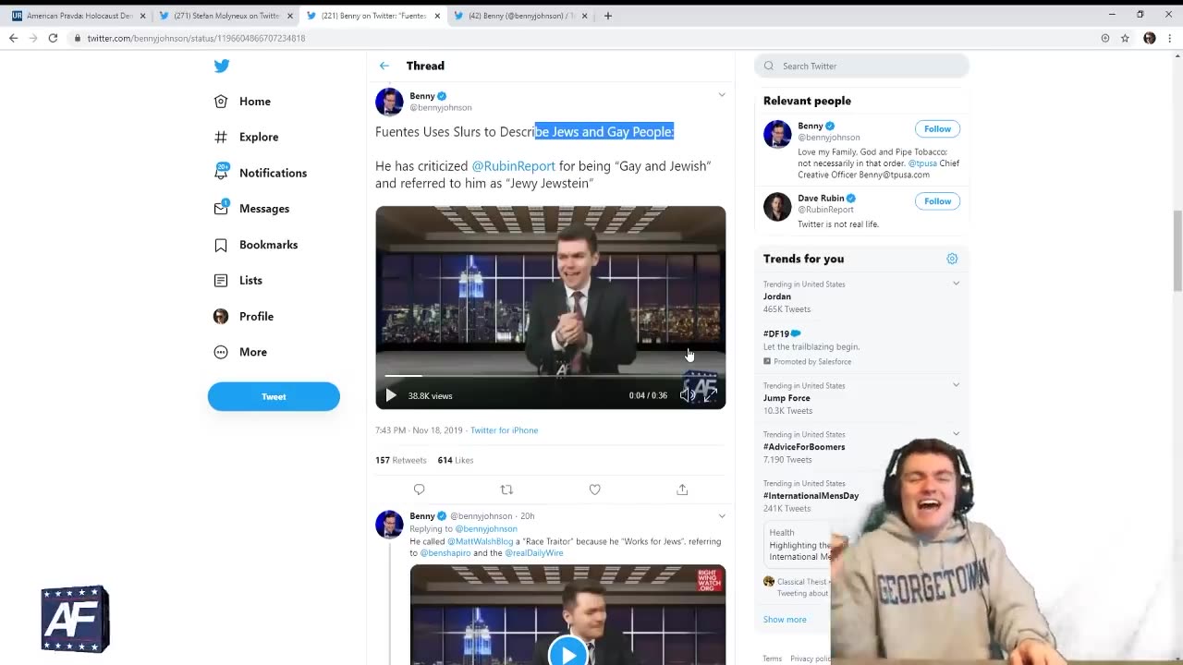Open Chrome profile avatar
The height and width of the screenshot is (665, 1183).
[x=1150, y=38]
